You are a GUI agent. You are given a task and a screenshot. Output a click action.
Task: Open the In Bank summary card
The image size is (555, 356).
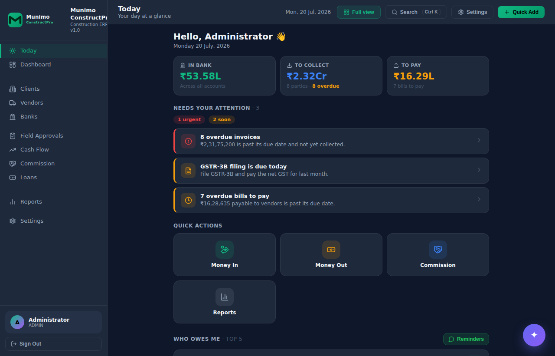point(225,76)
